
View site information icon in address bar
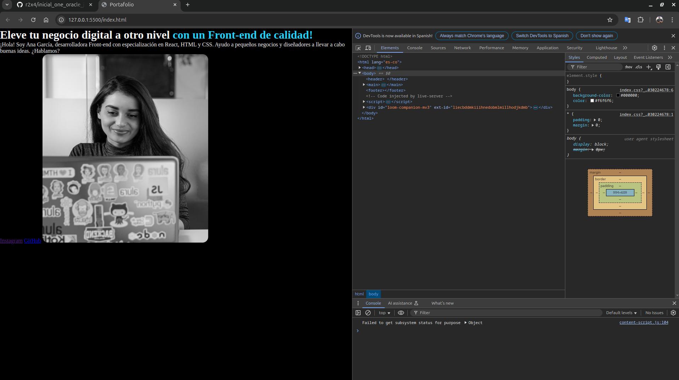click(61, 20)
